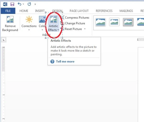Screen dimensions: 144x122
Task: Open the Reset Picture dropdown arrow
Action: (x=85, y=29)
